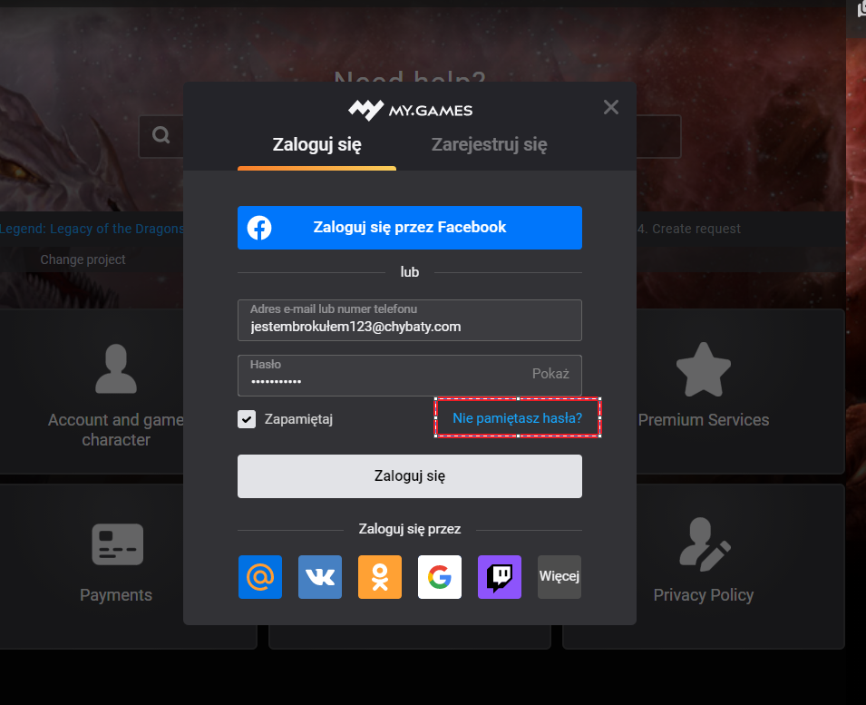Click the search magnifier icon
866x705 pixels.
point(161,135)
